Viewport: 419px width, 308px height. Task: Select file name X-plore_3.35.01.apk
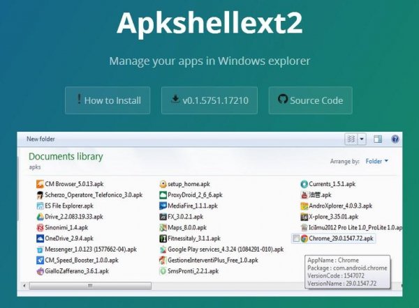pyautogui.click(x=334, y=217)
